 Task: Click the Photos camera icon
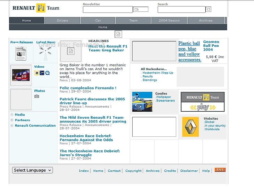(37, 96)
